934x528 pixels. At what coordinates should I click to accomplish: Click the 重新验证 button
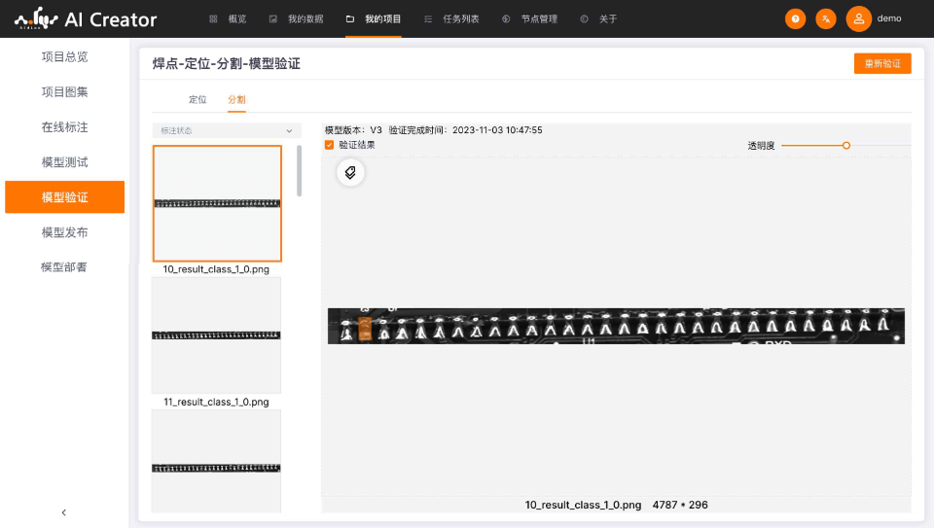tap(881, 64)
